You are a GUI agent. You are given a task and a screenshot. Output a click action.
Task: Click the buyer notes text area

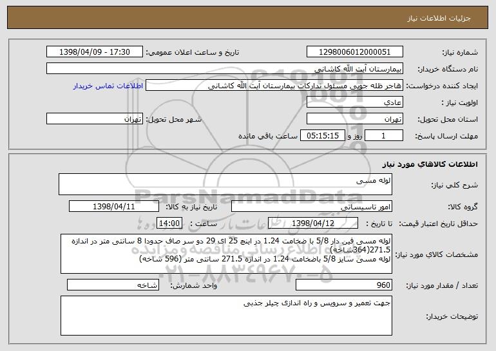point(226,316)
